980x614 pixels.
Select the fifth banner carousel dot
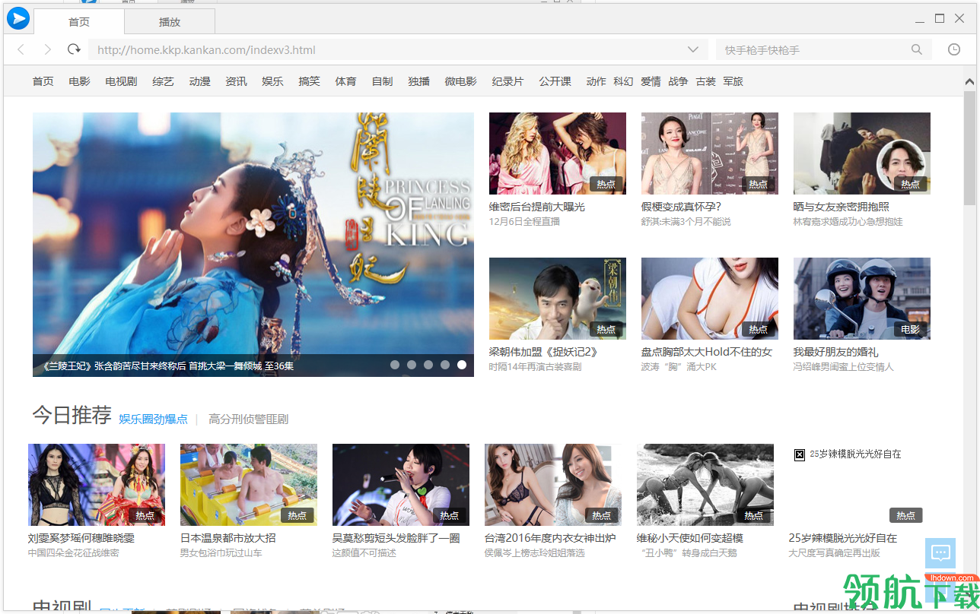click(462, 365)
